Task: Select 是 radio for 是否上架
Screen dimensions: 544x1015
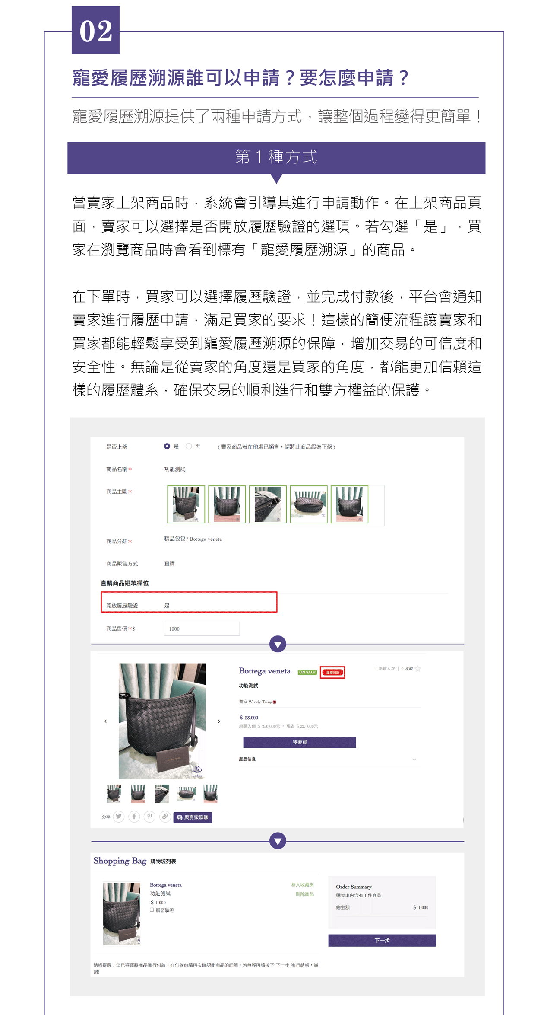Action: [167, 446]
